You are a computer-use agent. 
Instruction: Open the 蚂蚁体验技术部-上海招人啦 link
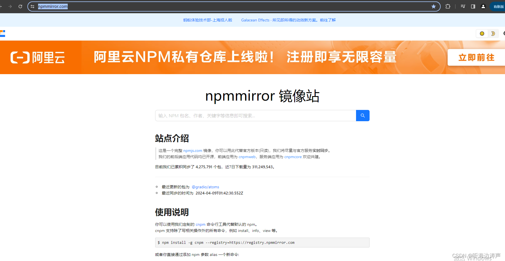(208, 20)
